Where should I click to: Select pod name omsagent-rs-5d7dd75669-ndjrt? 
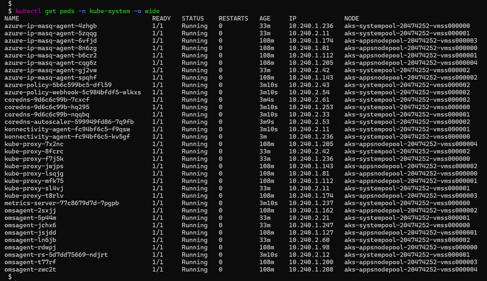pyautogui.click(x=56, y=255)
